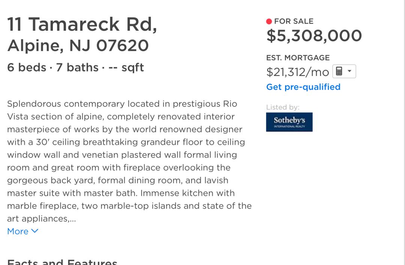The height and width of the screenshot is (265, 405).
Task: Click the Facts and Features heading
Action: (62, 262)
